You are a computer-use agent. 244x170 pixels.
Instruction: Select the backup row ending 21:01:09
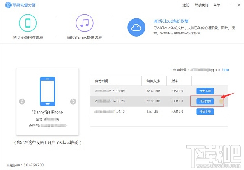click(x=159, y=91)
